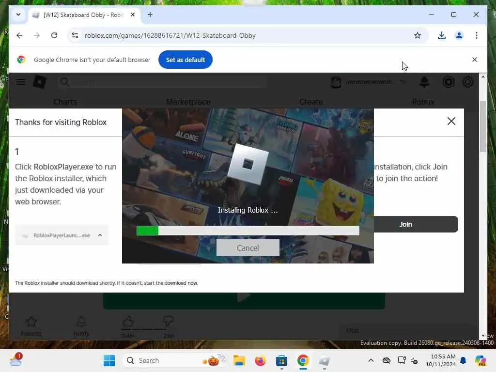The image size is (496, 372).
Task: Go forward in browser history
Action: click(x=37, y=35)
